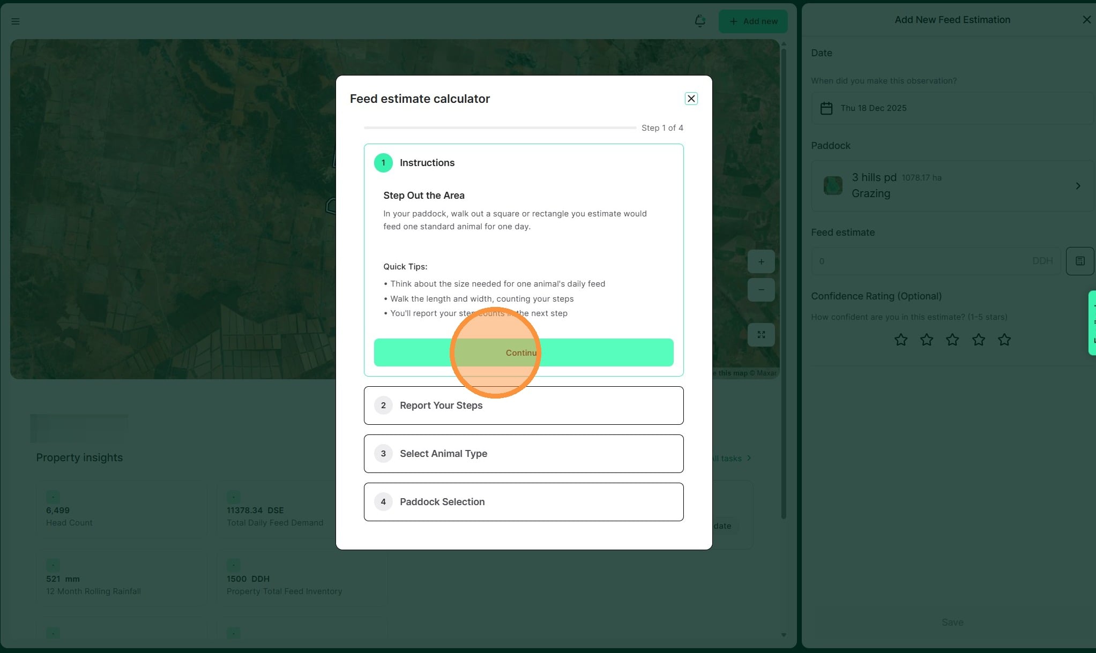Image resolution: width=1096 pixels, height=653 pixels.
Task: Click the step progress bar
Action: tap(499, 128)
